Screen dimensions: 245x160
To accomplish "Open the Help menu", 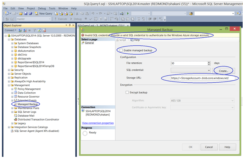I will (74, 8).
